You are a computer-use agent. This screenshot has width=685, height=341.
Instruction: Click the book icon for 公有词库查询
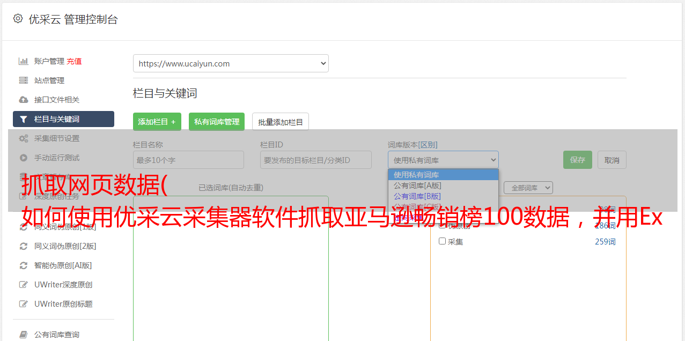point(23,335)
